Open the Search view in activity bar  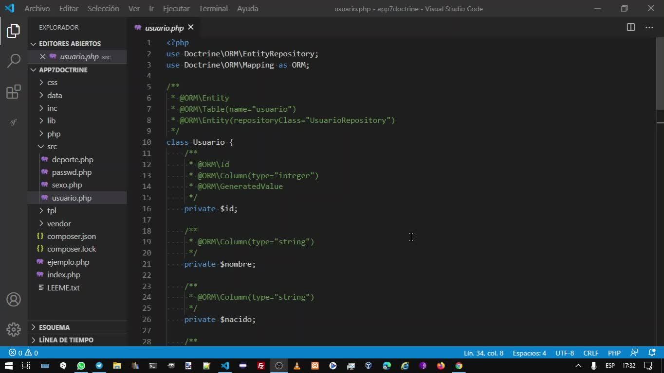point(14,61)
